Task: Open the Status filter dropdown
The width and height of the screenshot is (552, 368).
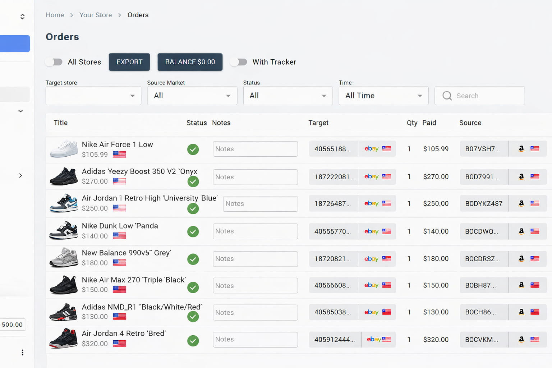Action: click(x=288, y=96)
